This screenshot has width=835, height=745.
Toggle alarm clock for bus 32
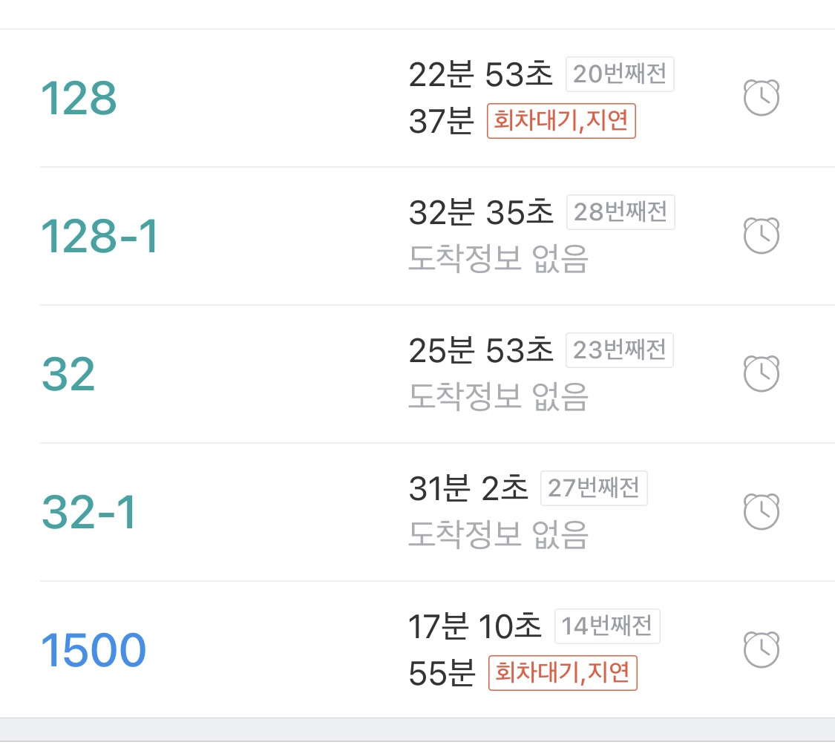(761, 374)
